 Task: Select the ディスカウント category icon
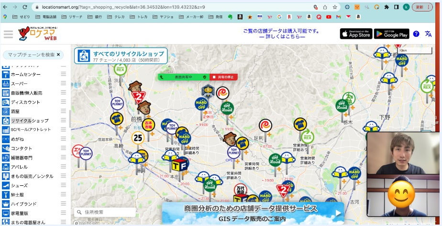click(6, 102)
